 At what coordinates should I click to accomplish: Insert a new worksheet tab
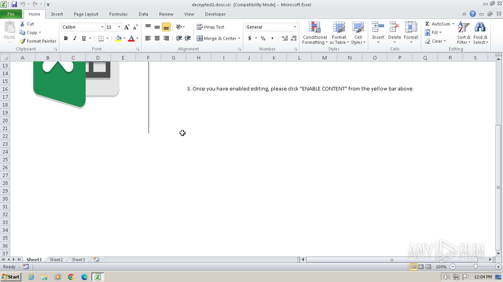[x=96, y=260]
